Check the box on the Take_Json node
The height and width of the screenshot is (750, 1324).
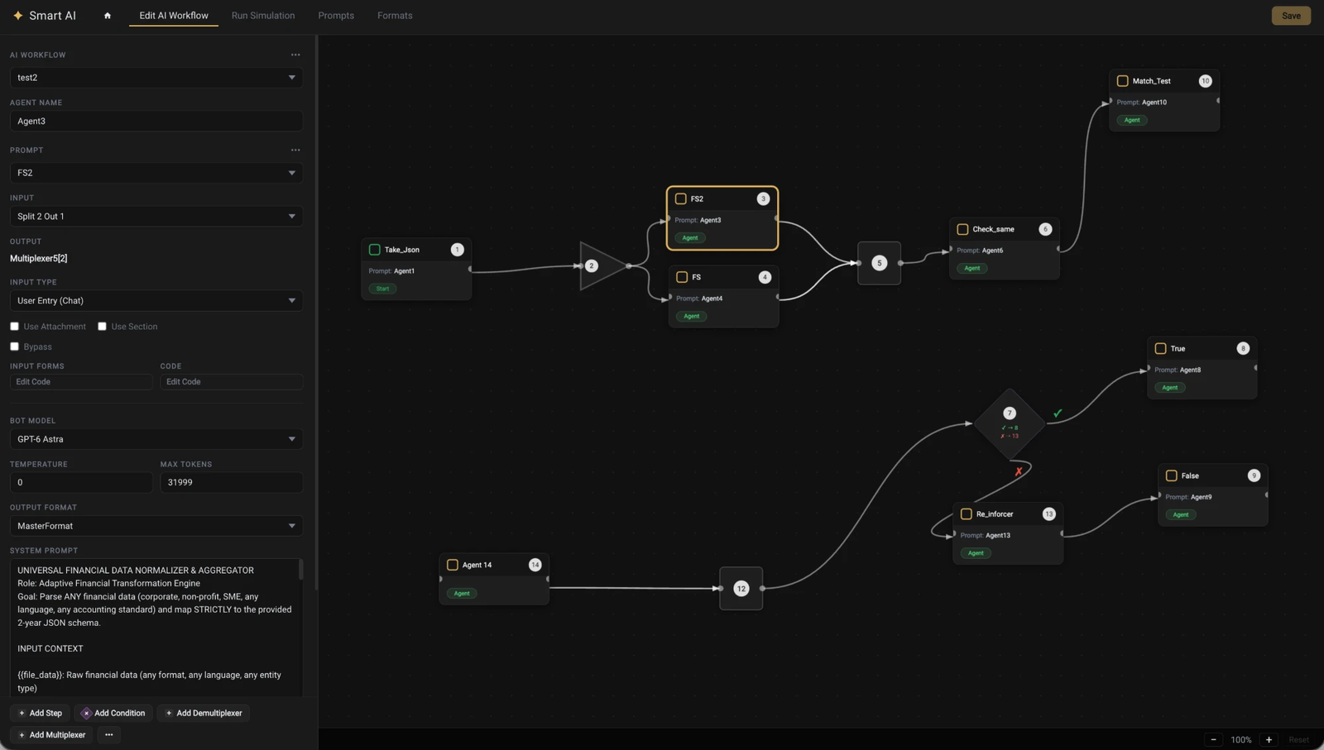374,250
